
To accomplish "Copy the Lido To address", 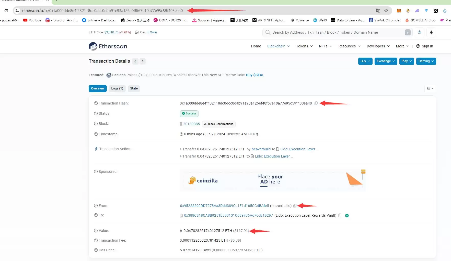I will pos(340,215).
